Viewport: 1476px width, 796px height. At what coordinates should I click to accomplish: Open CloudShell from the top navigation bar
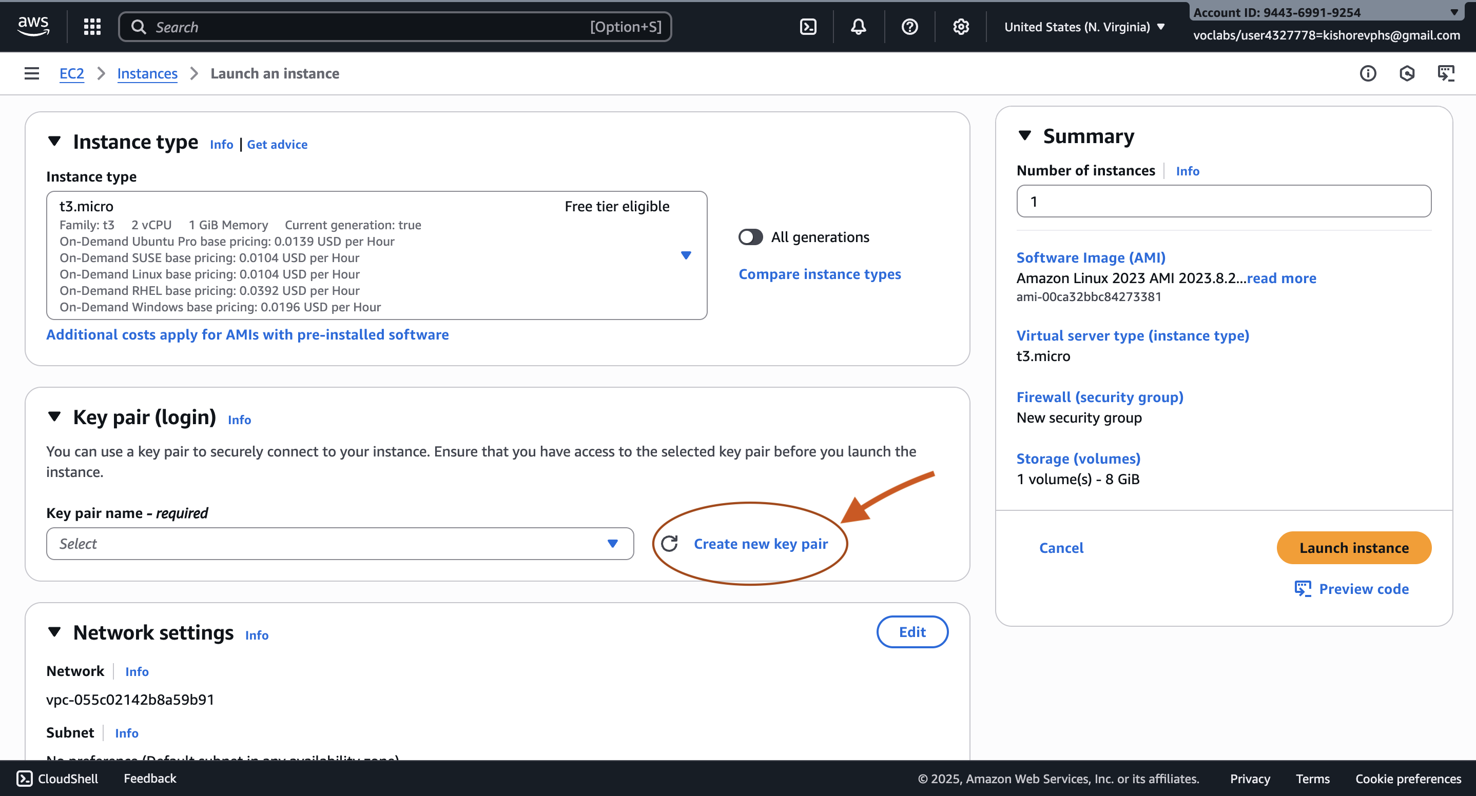808,26
